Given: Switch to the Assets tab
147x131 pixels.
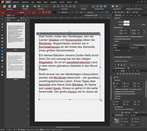Looking at the screenshot, I should point(13,15).
